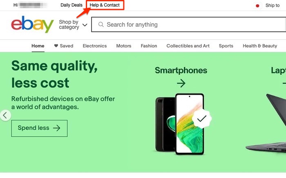Open the Motors tab
Viewport: 286px width, 178px height.
pyautogui.click(x=124, y=46)
